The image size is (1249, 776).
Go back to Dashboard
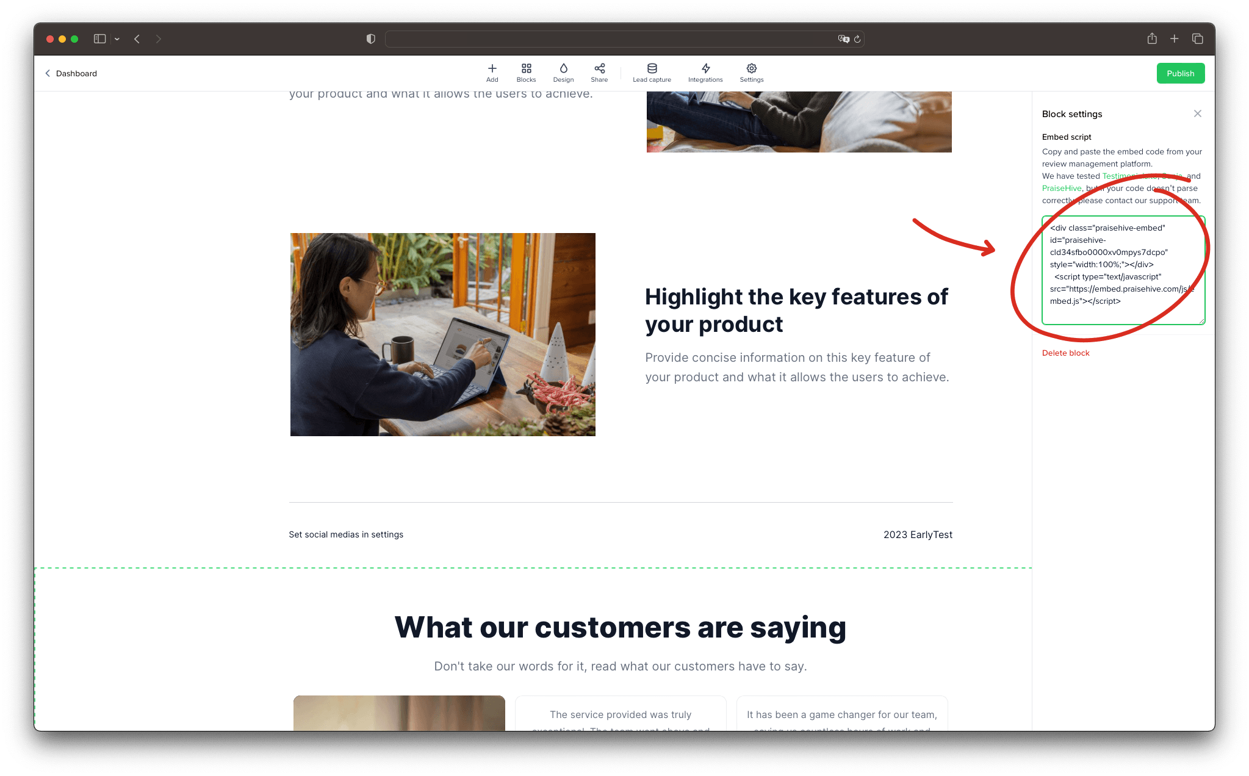pyautogui.click(x=71, y=73)
